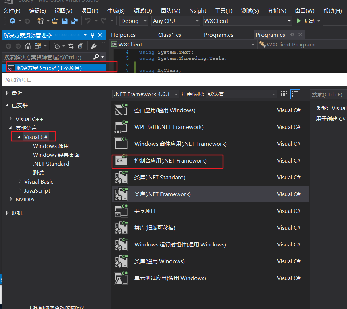Expand the 联机 node
This screenshot has width=347, height=309.
tap(7, 213)
